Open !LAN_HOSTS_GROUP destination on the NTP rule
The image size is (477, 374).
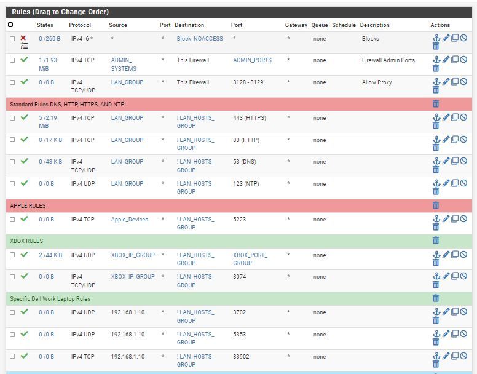point(195,188)
